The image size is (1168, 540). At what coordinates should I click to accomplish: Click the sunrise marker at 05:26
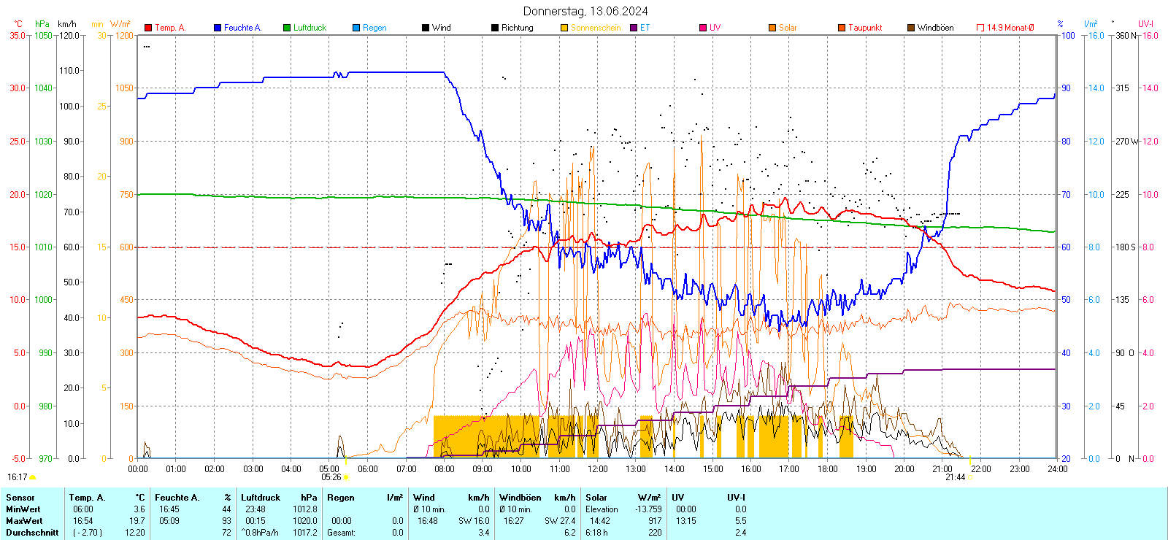pos(346,477)
